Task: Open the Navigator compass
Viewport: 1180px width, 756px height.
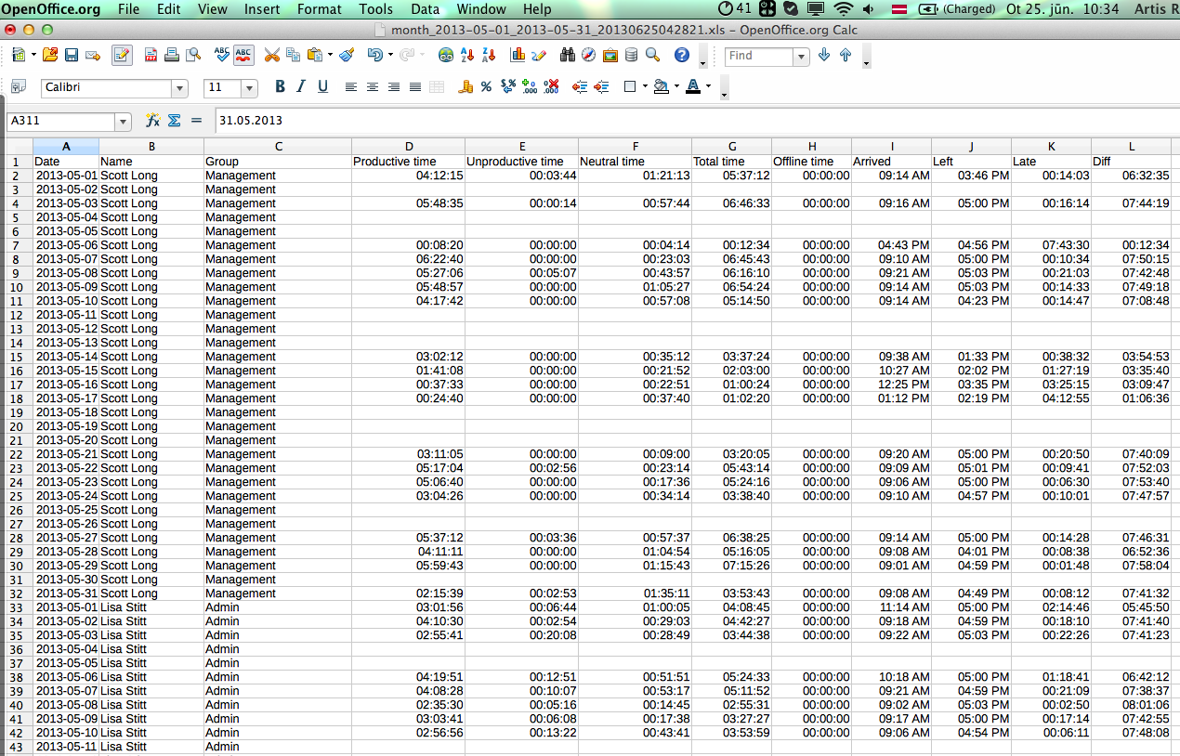Action: click(x=589, y=56)
